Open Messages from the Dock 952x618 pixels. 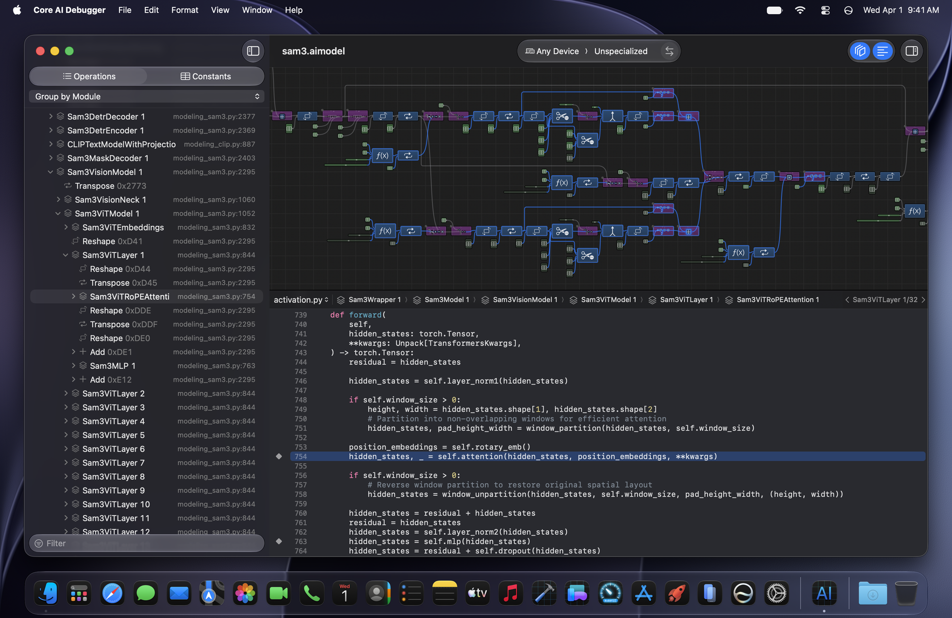click(x=145, y=593)
